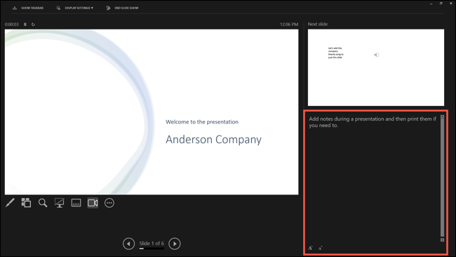Open More slide show options ellipsis
This screenshot has width=456, height=257.
109,203
